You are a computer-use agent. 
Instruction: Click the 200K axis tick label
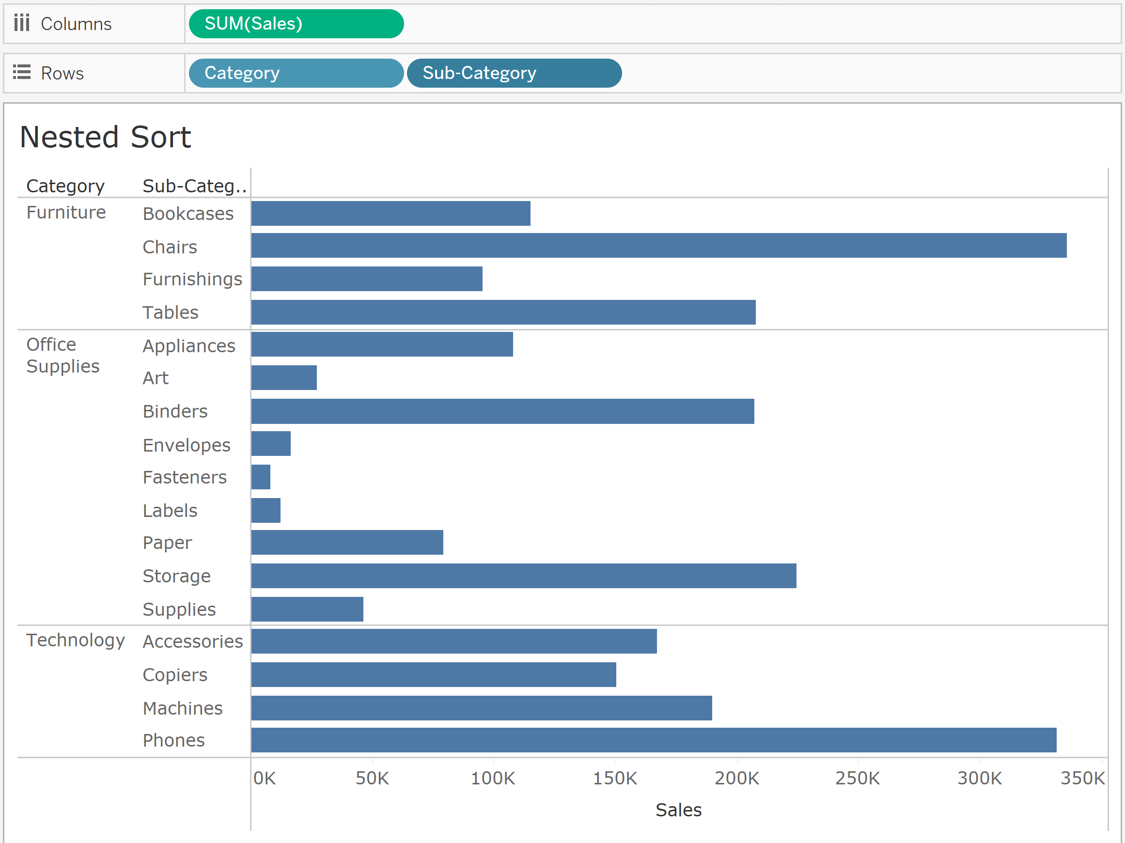(736, 779)
